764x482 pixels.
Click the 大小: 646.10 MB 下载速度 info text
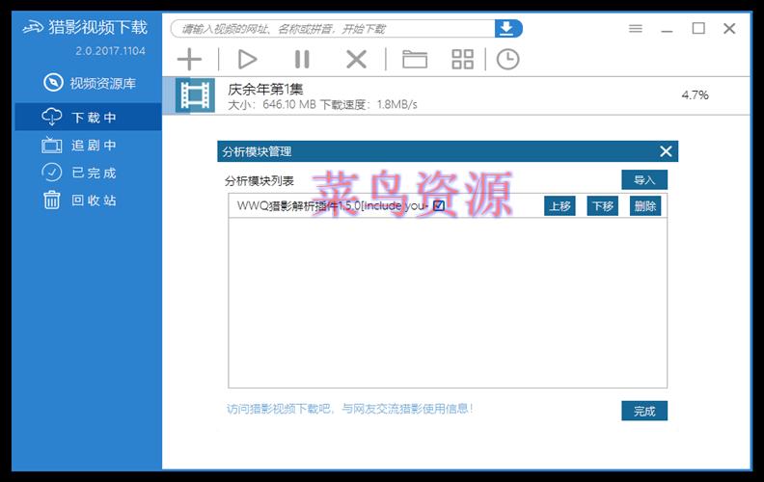point(322,105)
